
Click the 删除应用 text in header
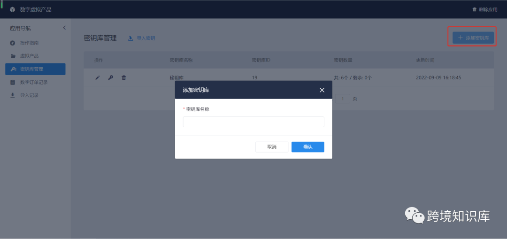coord(488,10)
